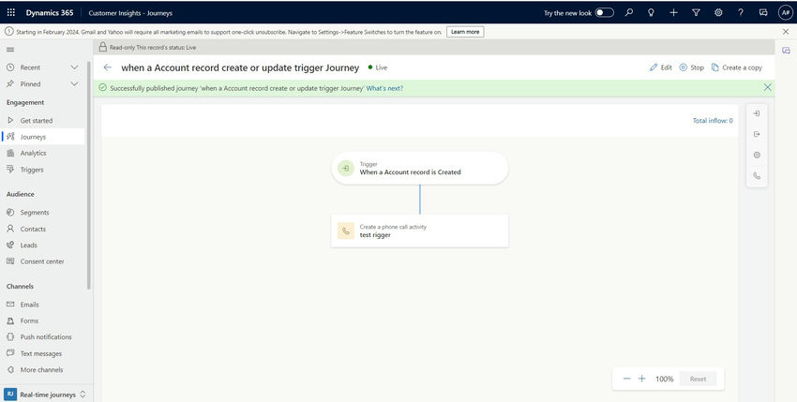Open the exit arrow icon in the right side panel

click(757, 134)
